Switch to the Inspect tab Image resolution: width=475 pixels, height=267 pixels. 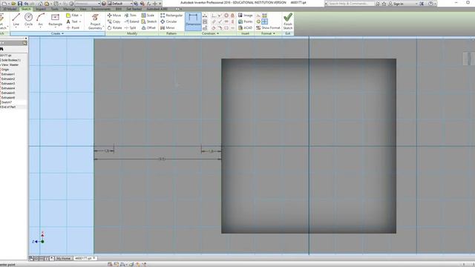[x=41, y=9]
